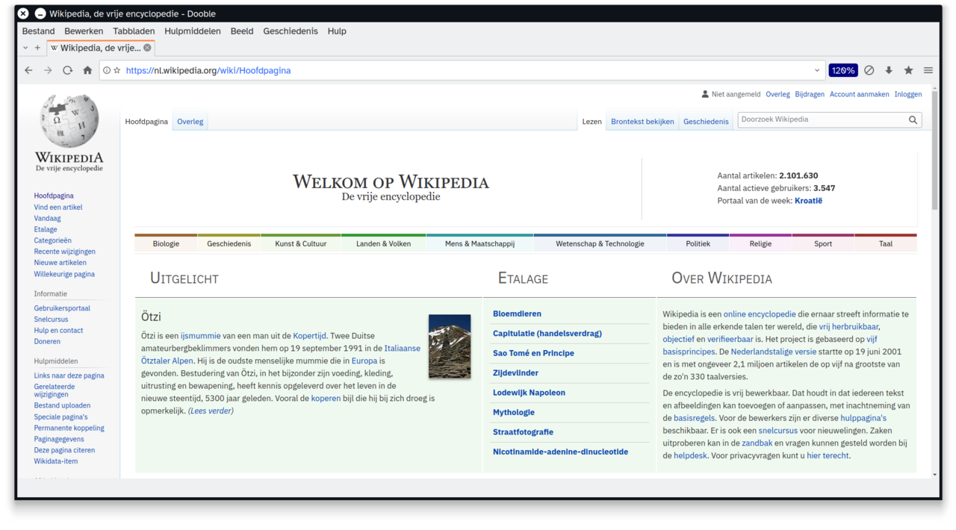Open the zandbak link
The width and height of the screenshot is (956, 530).
point(757,443)
